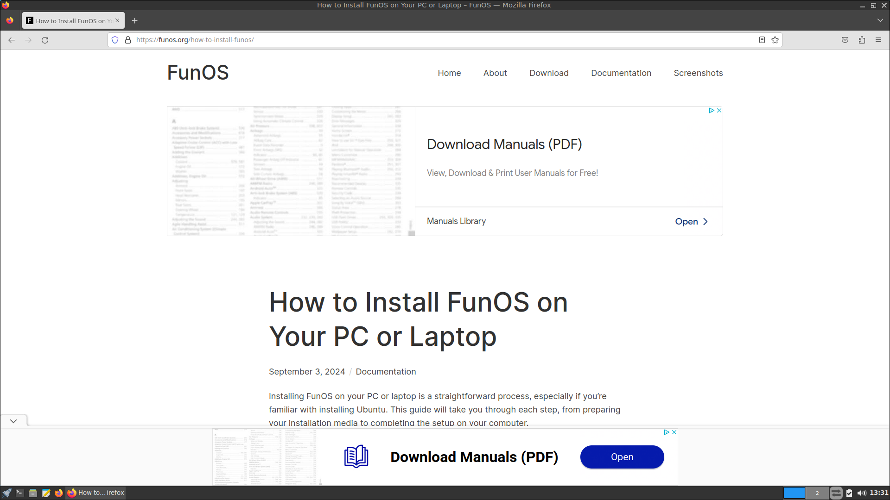Focus the funos.org address bar field

tap(445, 40)
